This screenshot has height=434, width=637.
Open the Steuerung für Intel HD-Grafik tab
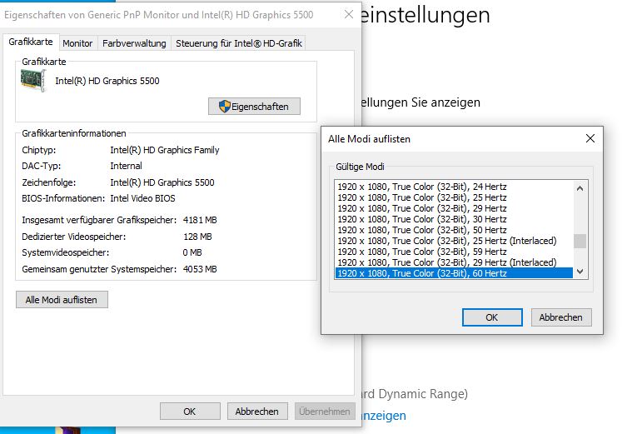(238, 43)
